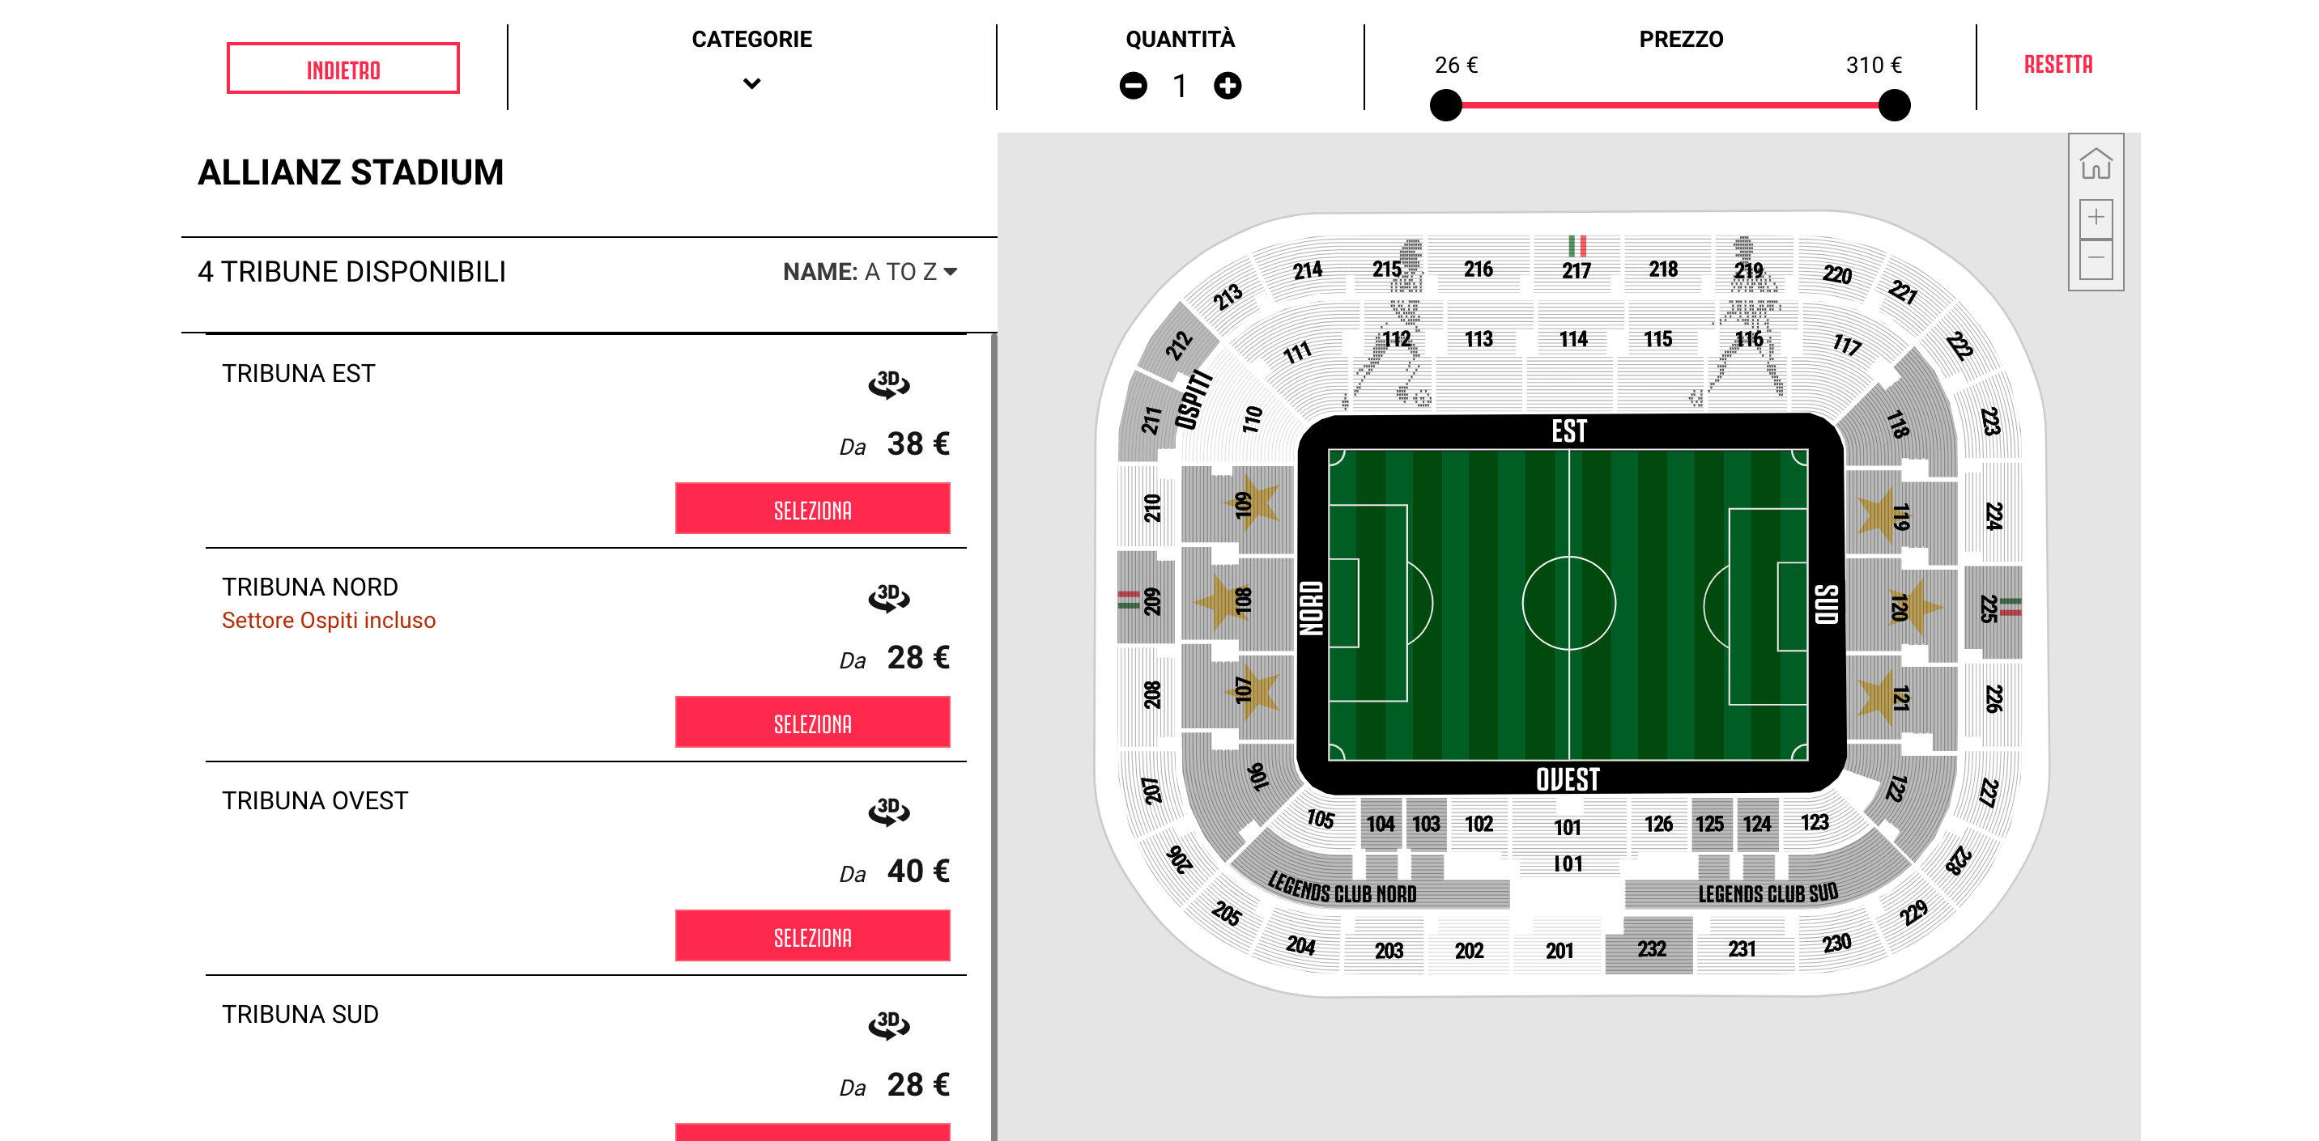This screenshot has width=2319, height=1141.
Task: Select Tribuna Est tickets
Action: (x=812, y=509)
